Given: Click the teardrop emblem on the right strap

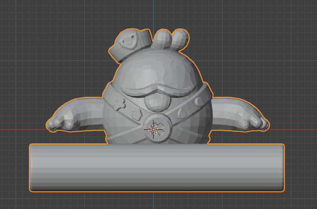Looking at the screenshot, I should point(182,111).
